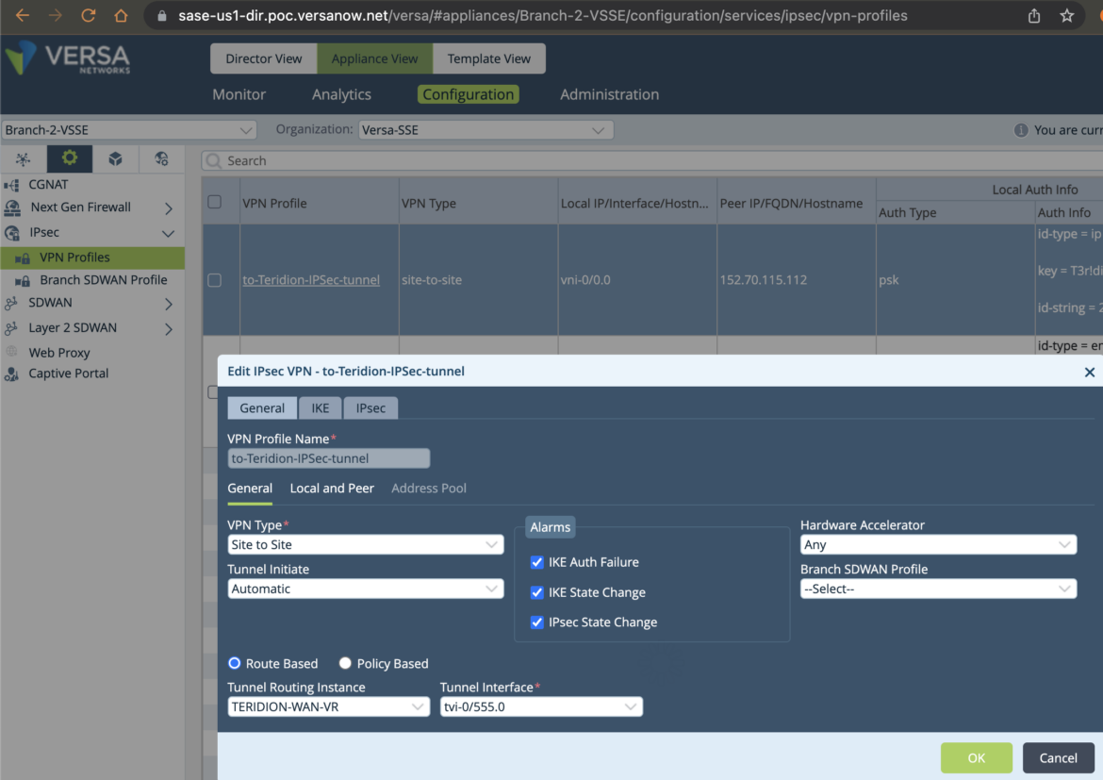Select the Services gear icon in sidebar toolbar
Screen dimensions: 1103x780
point(69,158)
